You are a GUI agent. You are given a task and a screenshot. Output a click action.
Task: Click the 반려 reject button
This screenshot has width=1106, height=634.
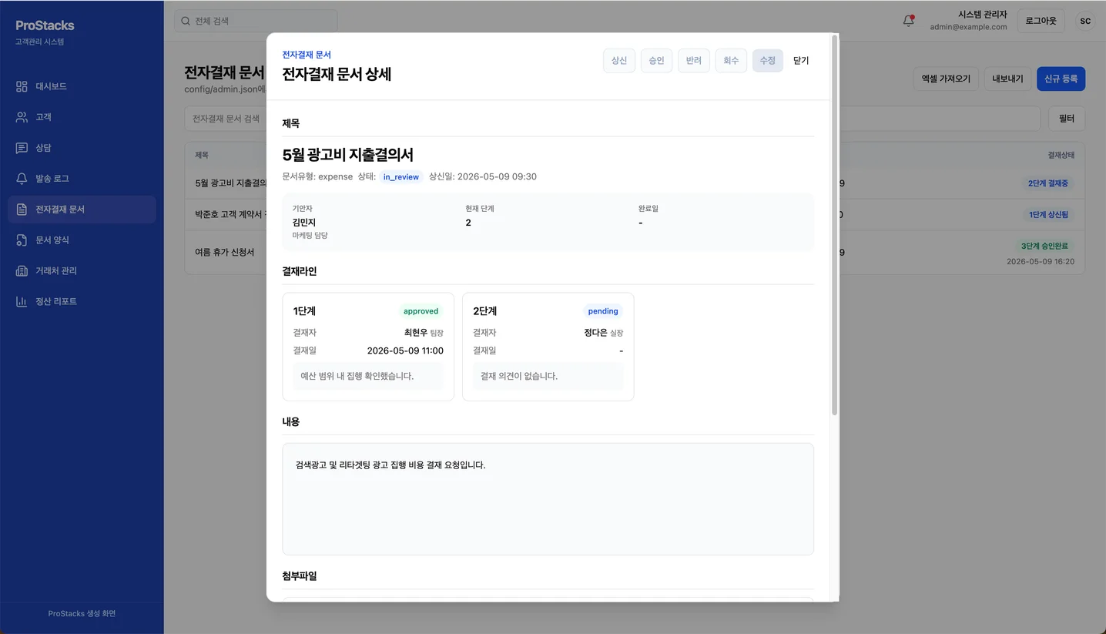(x=694, y=61)
